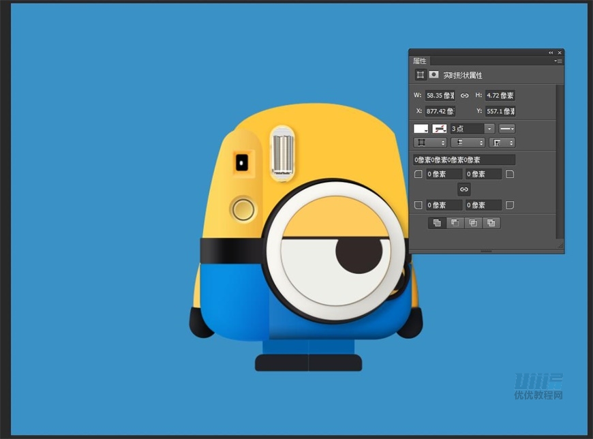The height and width of the screenshot is (439, 593).
Task: Open the stroke line join dropdown
Action: point(502,142)
